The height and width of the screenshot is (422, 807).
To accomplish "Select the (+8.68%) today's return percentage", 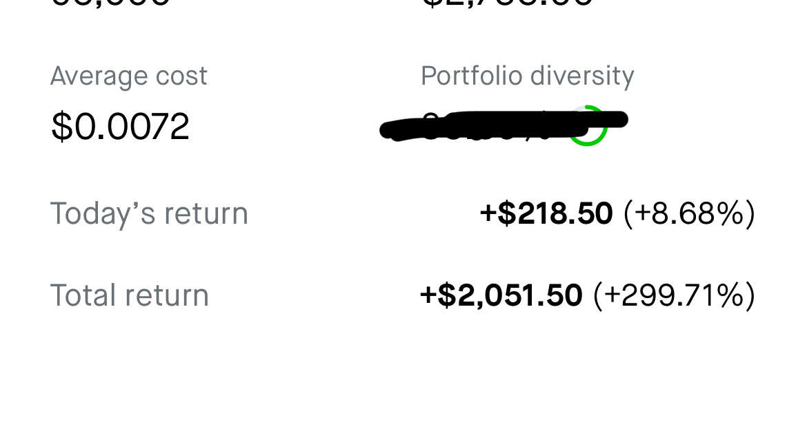I will coord(690,213).
